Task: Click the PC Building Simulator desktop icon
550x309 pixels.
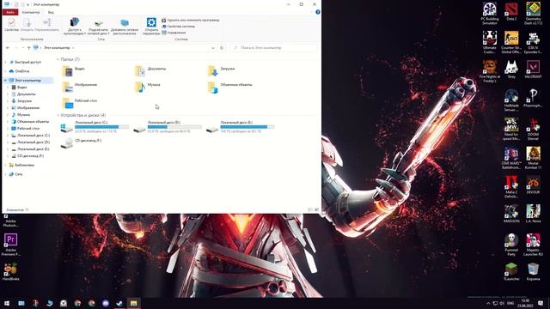Action: (489, 14)
